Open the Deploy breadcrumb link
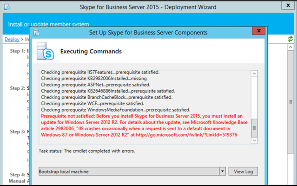 [x=12, y=39]
